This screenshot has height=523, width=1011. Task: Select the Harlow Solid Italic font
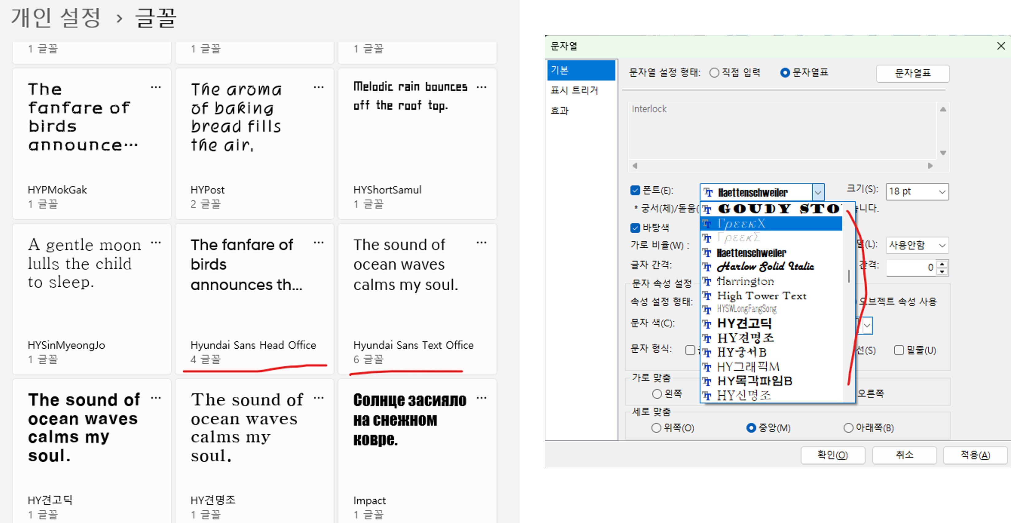(x=765, y=267)
